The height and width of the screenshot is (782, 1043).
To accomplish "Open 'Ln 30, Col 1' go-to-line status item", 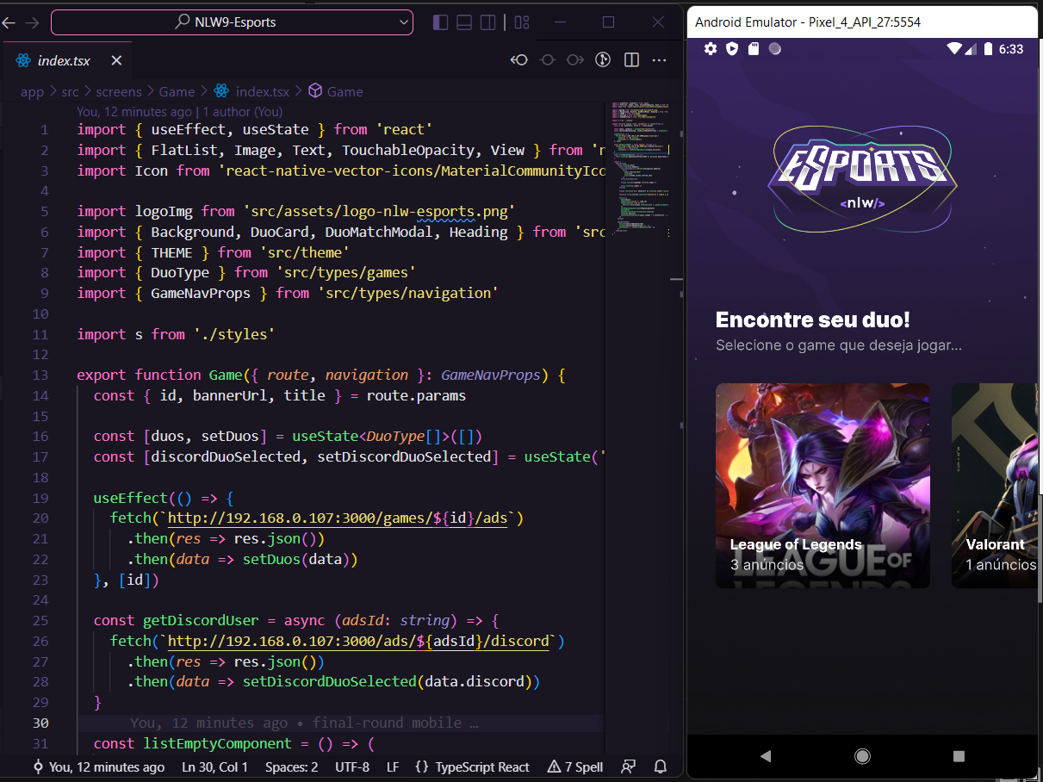I will (x=214, y=766).
